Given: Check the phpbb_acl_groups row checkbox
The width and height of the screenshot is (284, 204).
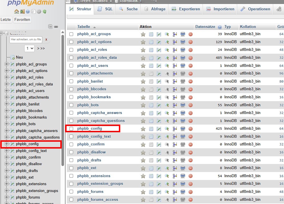Looking at the screenshot, I should coord(71,34).
